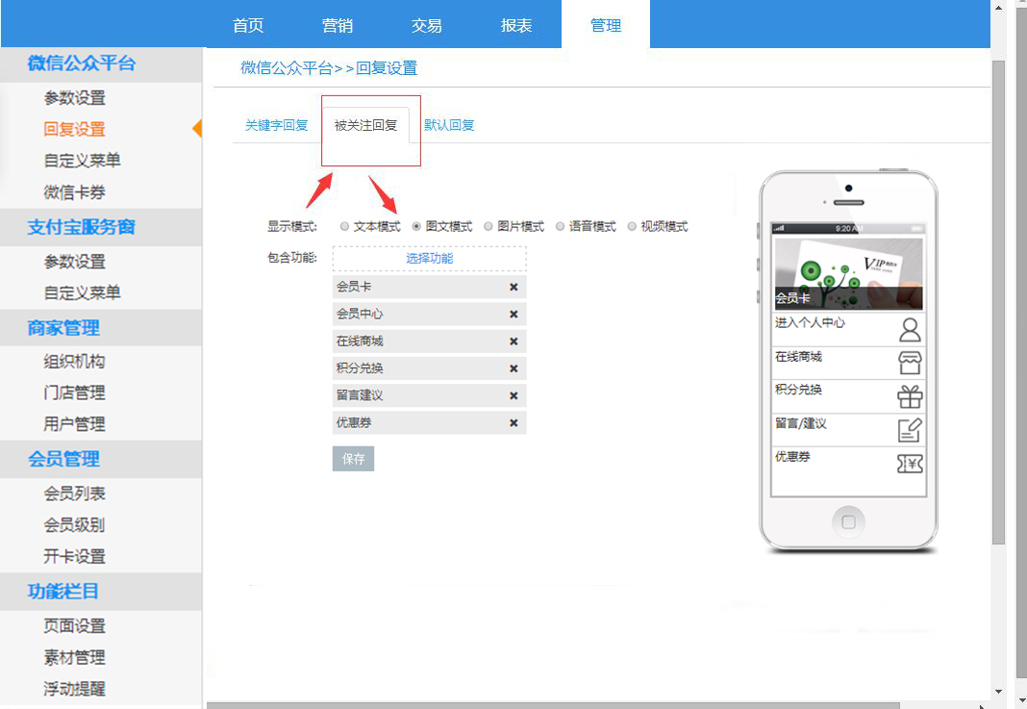This screenshot has height=709, width=1027.
Task: Open 参数设置 under 微信公众平台
Action: 75,98
